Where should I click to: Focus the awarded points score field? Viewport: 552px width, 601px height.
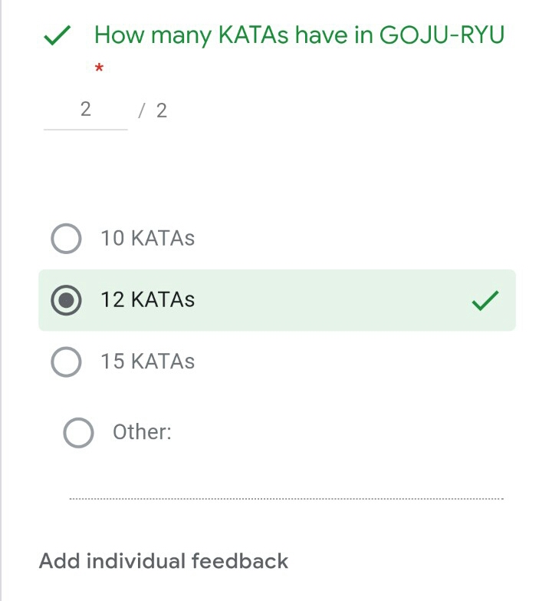(85, 110)
